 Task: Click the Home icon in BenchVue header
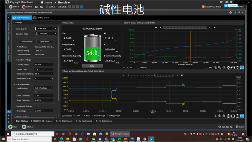[42, 2]
